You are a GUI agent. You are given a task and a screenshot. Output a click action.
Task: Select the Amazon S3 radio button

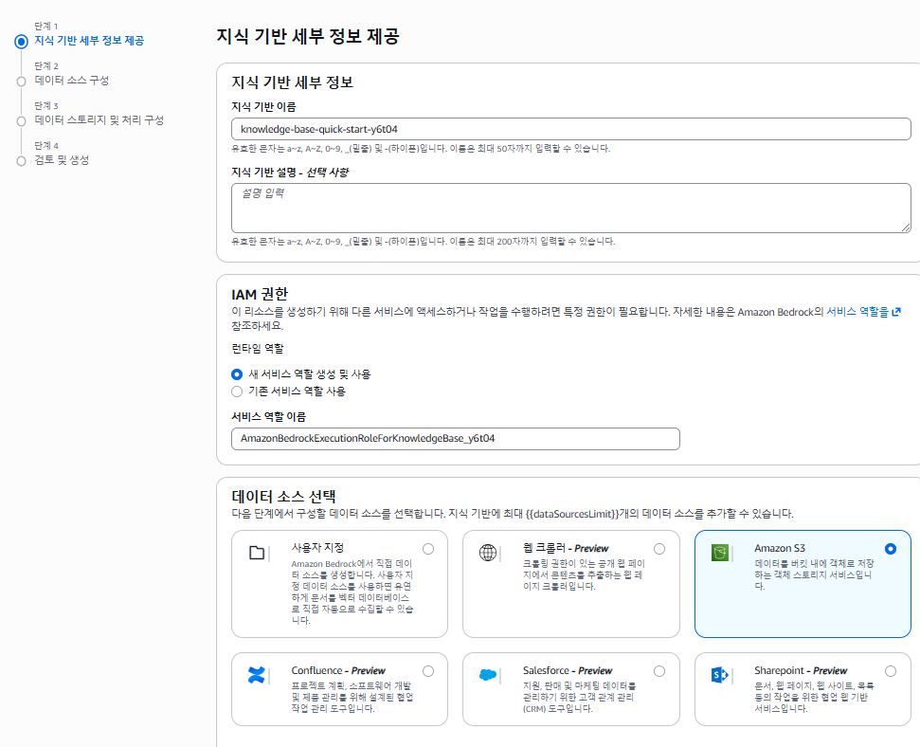pos(891,549)
